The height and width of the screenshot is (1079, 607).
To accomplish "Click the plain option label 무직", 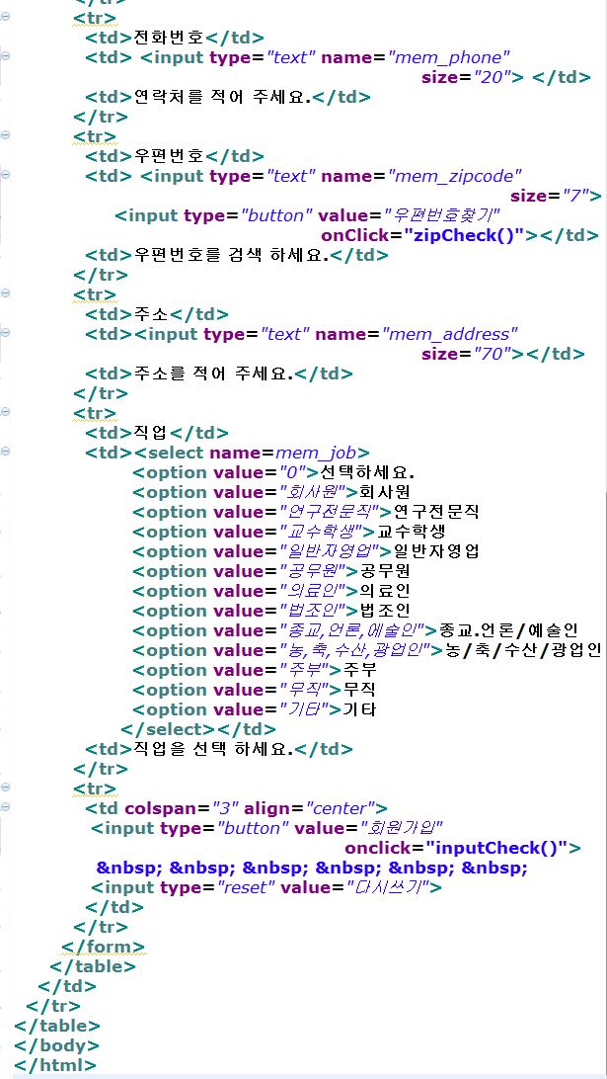I will coord(359,690).
